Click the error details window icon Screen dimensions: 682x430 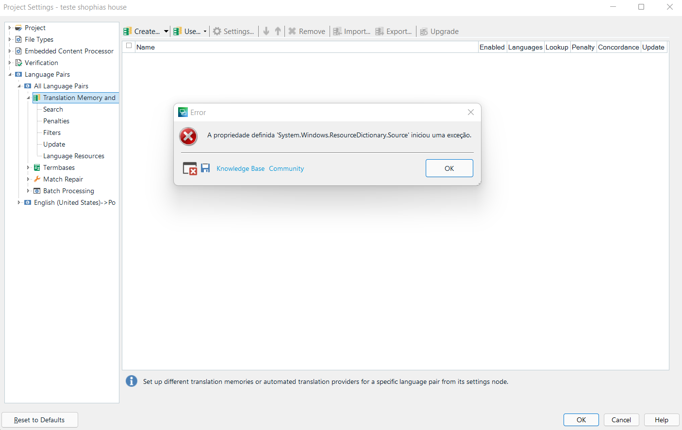190,168
